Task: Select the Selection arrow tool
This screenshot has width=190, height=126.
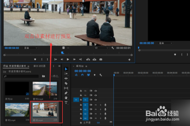Action: pyautogui.click(x=66, y=69)
